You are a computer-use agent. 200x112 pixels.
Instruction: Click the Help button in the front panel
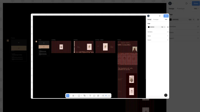(x=166, y=95)
